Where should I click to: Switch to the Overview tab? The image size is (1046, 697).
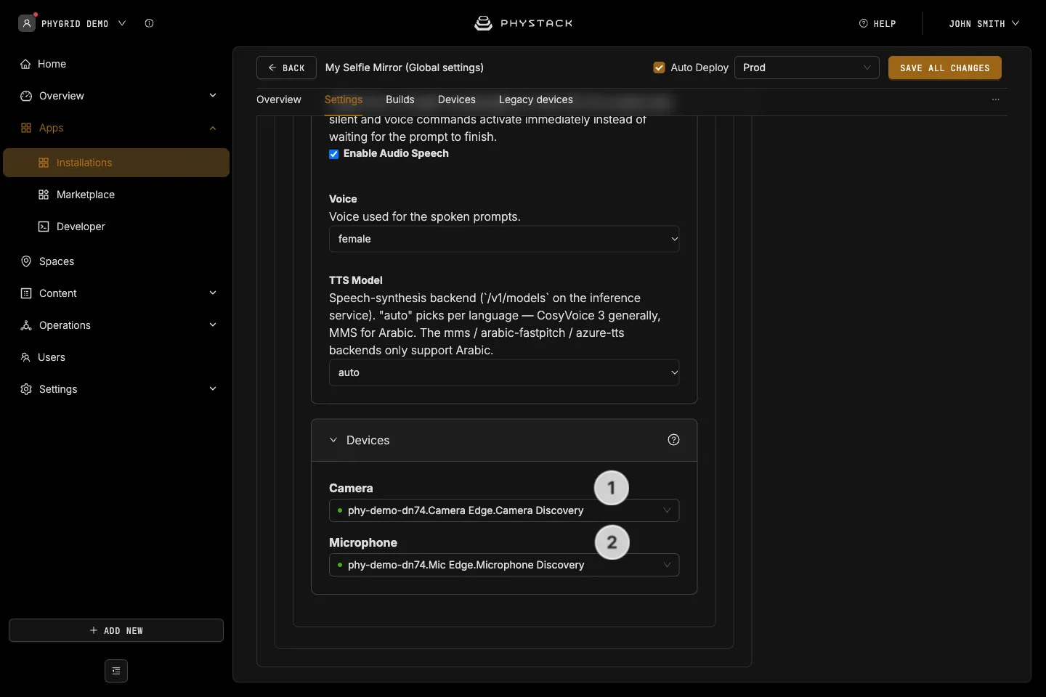coord(279,99)
